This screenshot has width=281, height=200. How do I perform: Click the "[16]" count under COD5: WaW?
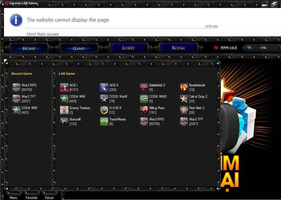pyautogui.click(x=112, y=101)
